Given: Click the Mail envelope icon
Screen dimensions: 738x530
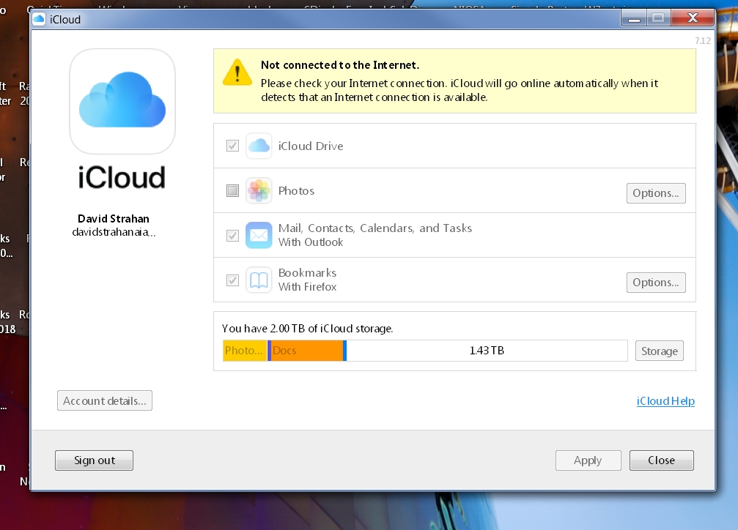Looking at the screenshot, I should 259,235.
